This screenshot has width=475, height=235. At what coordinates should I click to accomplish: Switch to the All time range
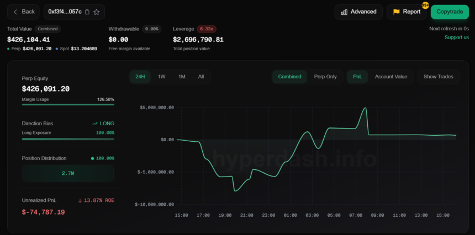[x=201, y=77]
